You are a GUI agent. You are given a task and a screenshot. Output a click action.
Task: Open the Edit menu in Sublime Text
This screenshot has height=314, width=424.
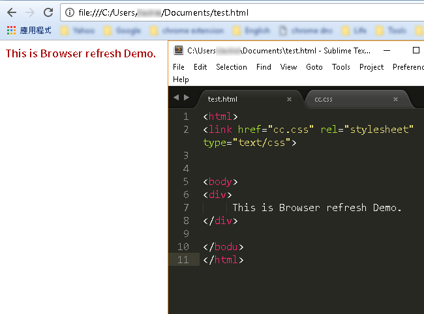[x=200, y=67]
